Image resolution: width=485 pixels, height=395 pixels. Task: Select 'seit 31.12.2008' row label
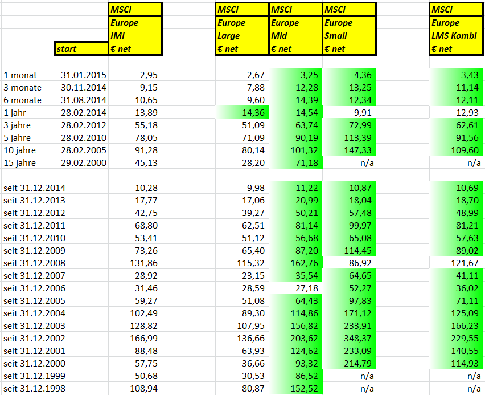tap(34, 263)
